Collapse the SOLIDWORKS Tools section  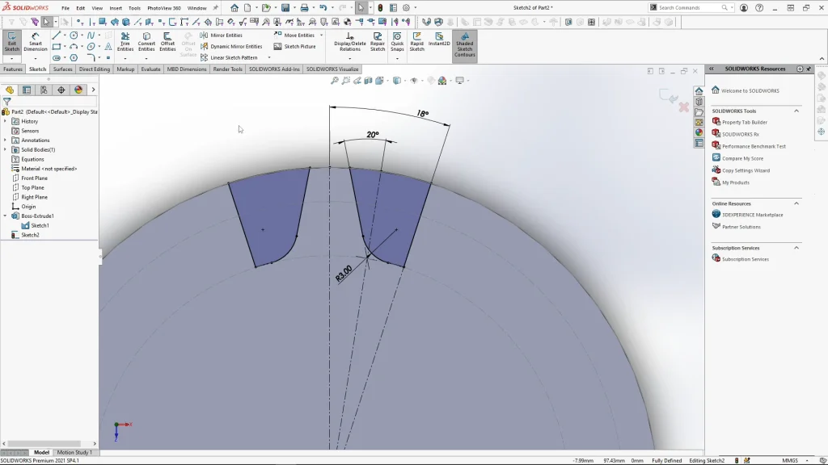click(796, 111)
